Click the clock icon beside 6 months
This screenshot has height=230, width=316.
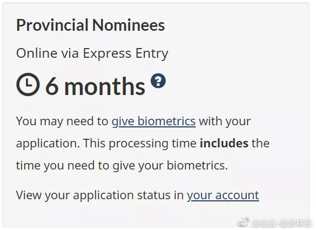coord(28,84)
